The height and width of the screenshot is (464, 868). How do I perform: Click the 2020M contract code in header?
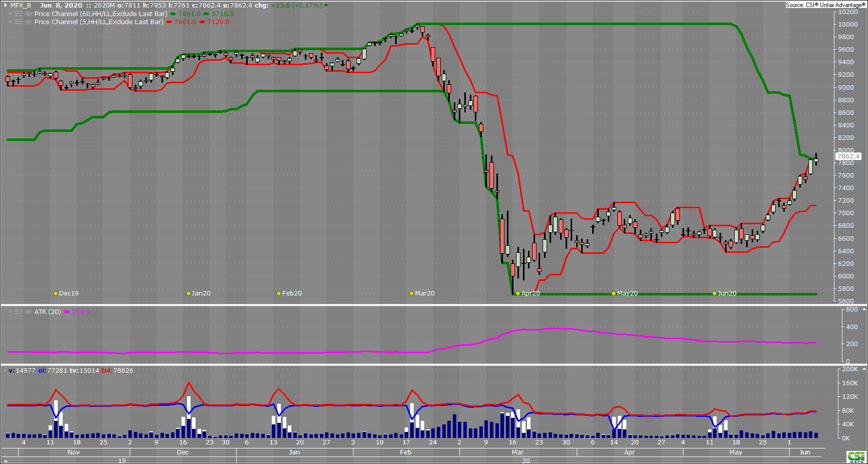(104, 6)
